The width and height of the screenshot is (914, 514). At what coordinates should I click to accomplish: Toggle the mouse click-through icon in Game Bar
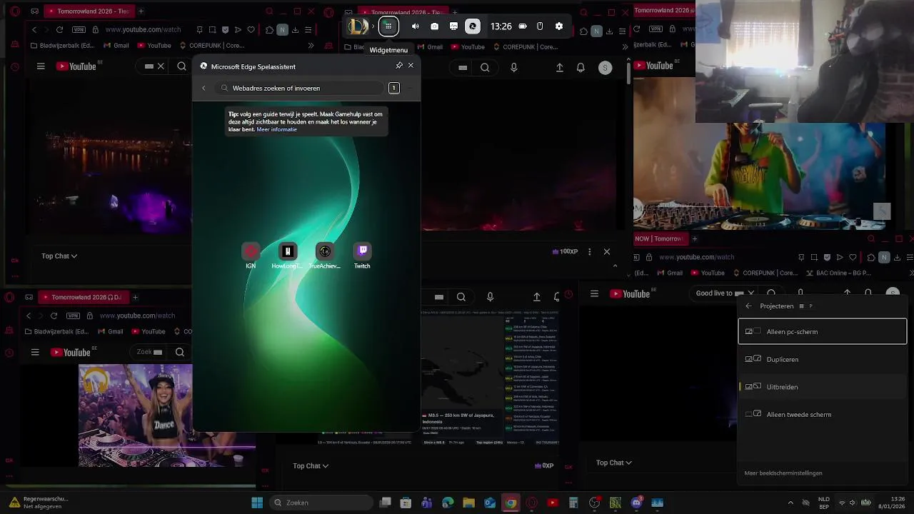click(x=540, y=26)
